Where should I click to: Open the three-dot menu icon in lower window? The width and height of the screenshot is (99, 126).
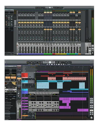5,62
